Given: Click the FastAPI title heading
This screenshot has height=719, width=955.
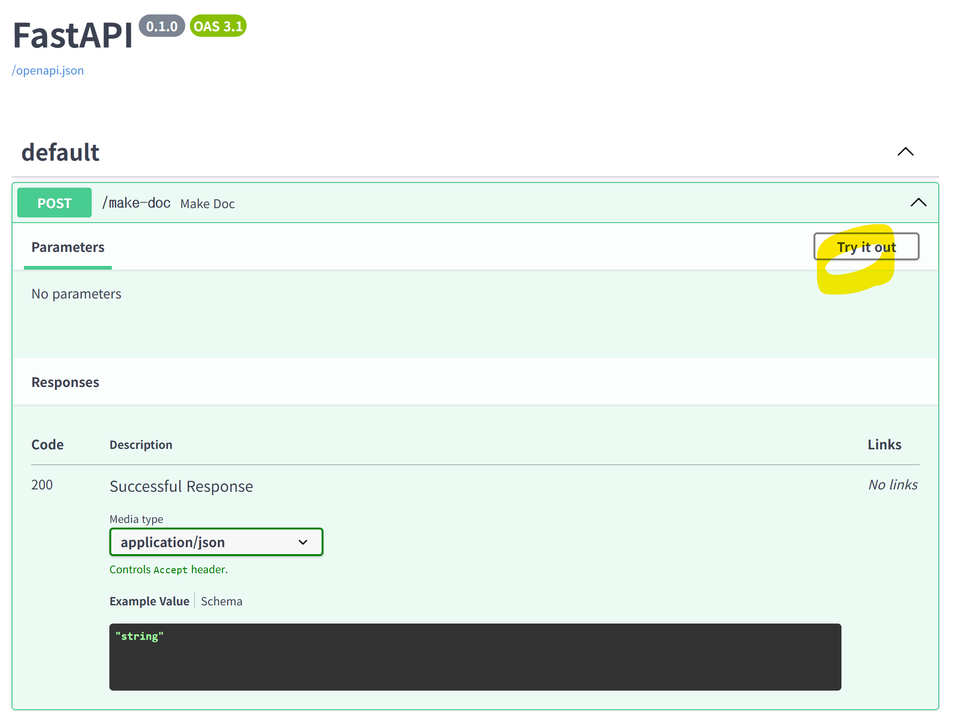Looking at the screenshot, I should point(73,35).
